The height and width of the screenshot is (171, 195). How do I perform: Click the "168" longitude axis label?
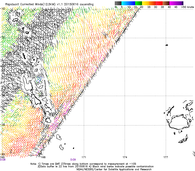[43, 157]
